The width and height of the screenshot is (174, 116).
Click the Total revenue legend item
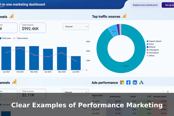coord(20,38)
